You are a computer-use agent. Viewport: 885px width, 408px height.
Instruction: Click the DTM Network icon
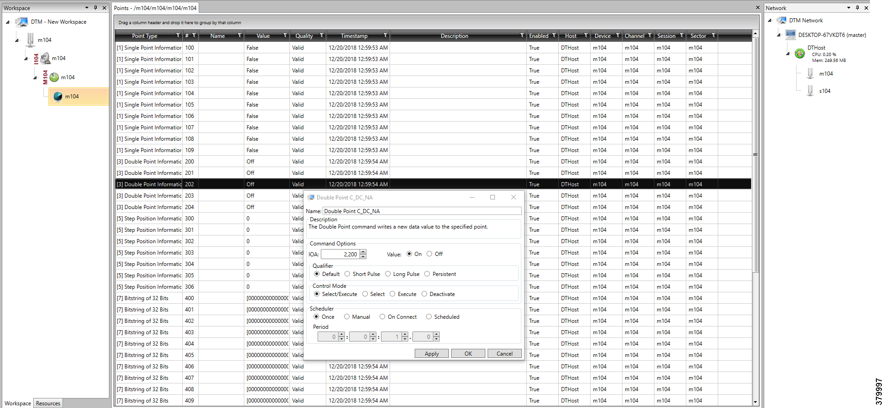pos(782,20)
